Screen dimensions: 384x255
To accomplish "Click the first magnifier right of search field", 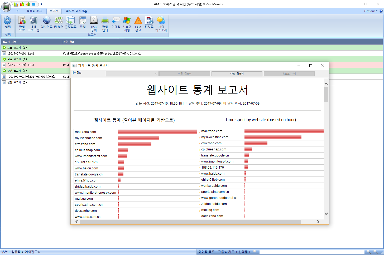I will coord(368,252).
